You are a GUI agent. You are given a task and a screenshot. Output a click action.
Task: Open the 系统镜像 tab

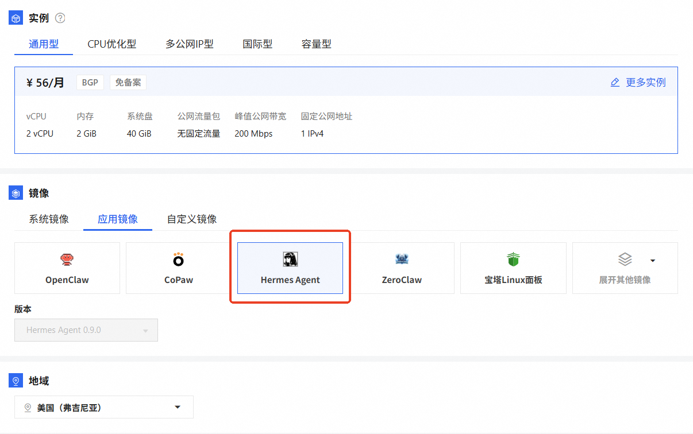tap(49, 219)
